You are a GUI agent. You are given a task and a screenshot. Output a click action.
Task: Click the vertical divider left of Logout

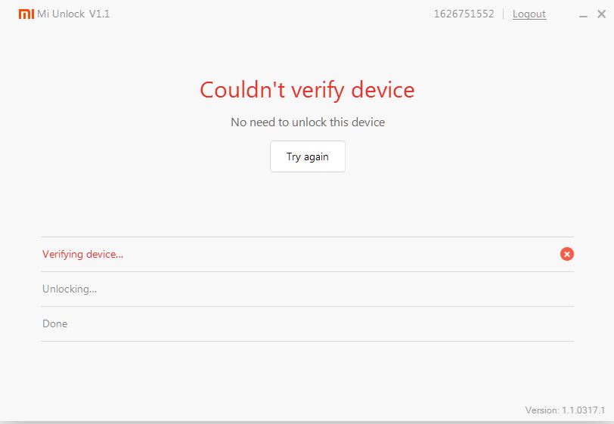(503, 14)
